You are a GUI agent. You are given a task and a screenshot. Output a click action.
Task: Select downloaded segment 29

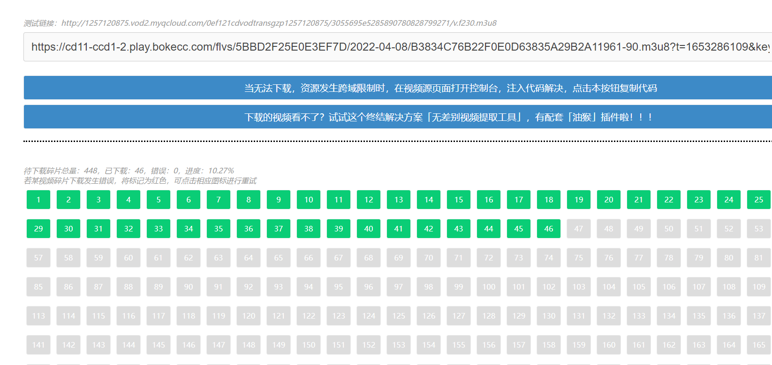[x=38, y=229]
